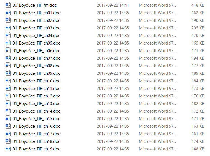Image resolution: width=210 pixels, height=156 pixels.
Task: Select file 01_Boyd6ce_TIF_ch04.doc by name
Action: point(36,36)
